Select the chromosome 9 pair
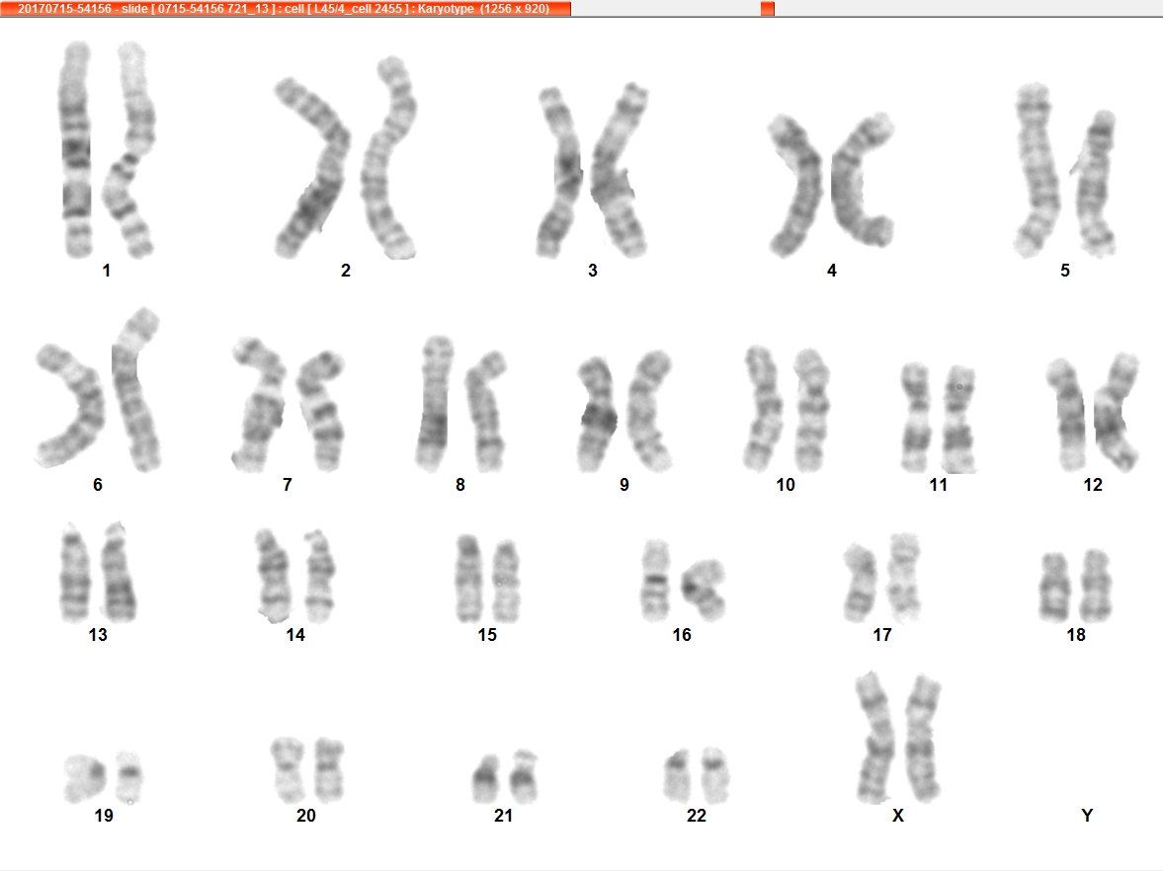This screenshot has height=871, width=1163. pos(624,412)
